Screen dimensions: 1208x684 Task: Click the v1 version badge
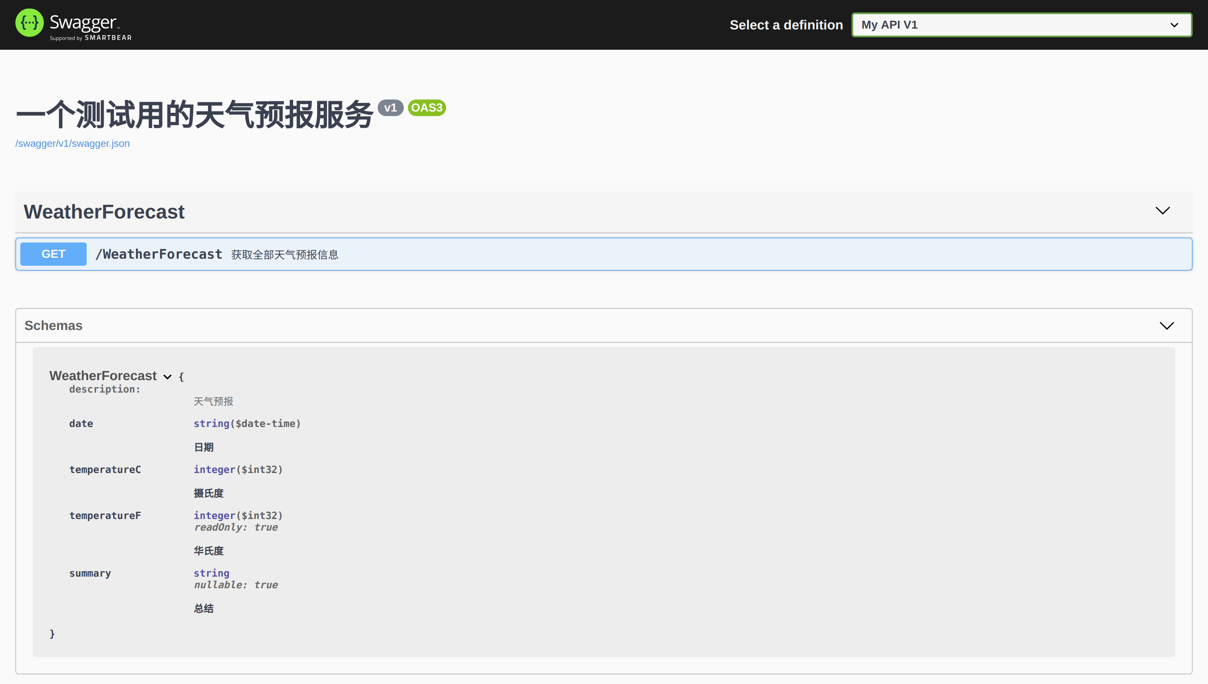point(390,108)
